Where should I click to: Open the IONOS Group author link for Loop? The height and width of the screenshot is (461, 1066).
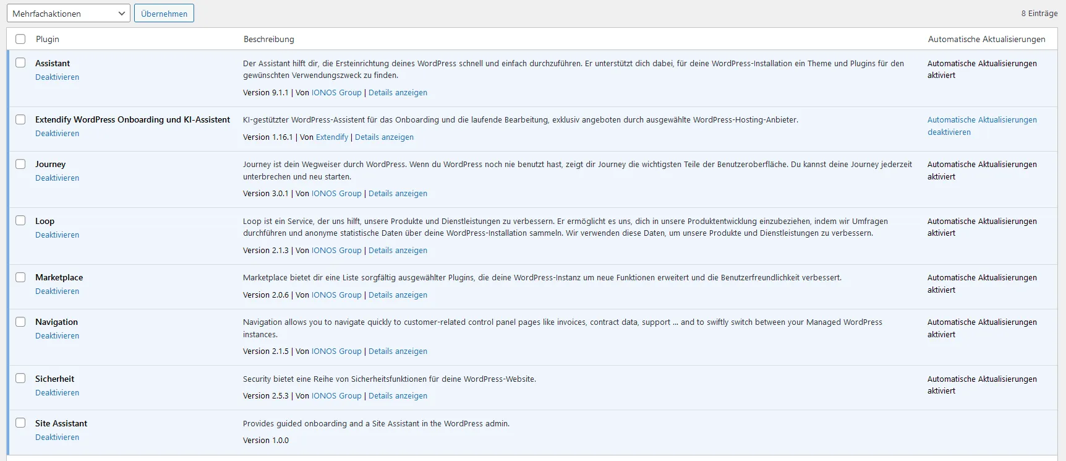[x=336, y=251]
